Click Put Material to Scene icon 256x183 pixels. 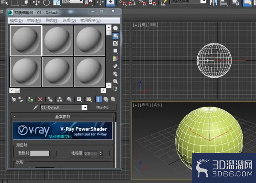[21, 99]
